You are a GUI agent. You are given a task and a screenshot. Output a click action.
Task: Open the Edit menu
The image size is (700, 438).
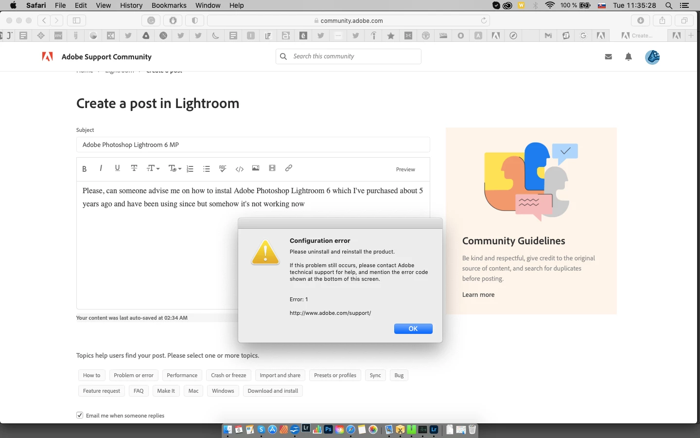point(81,5)
